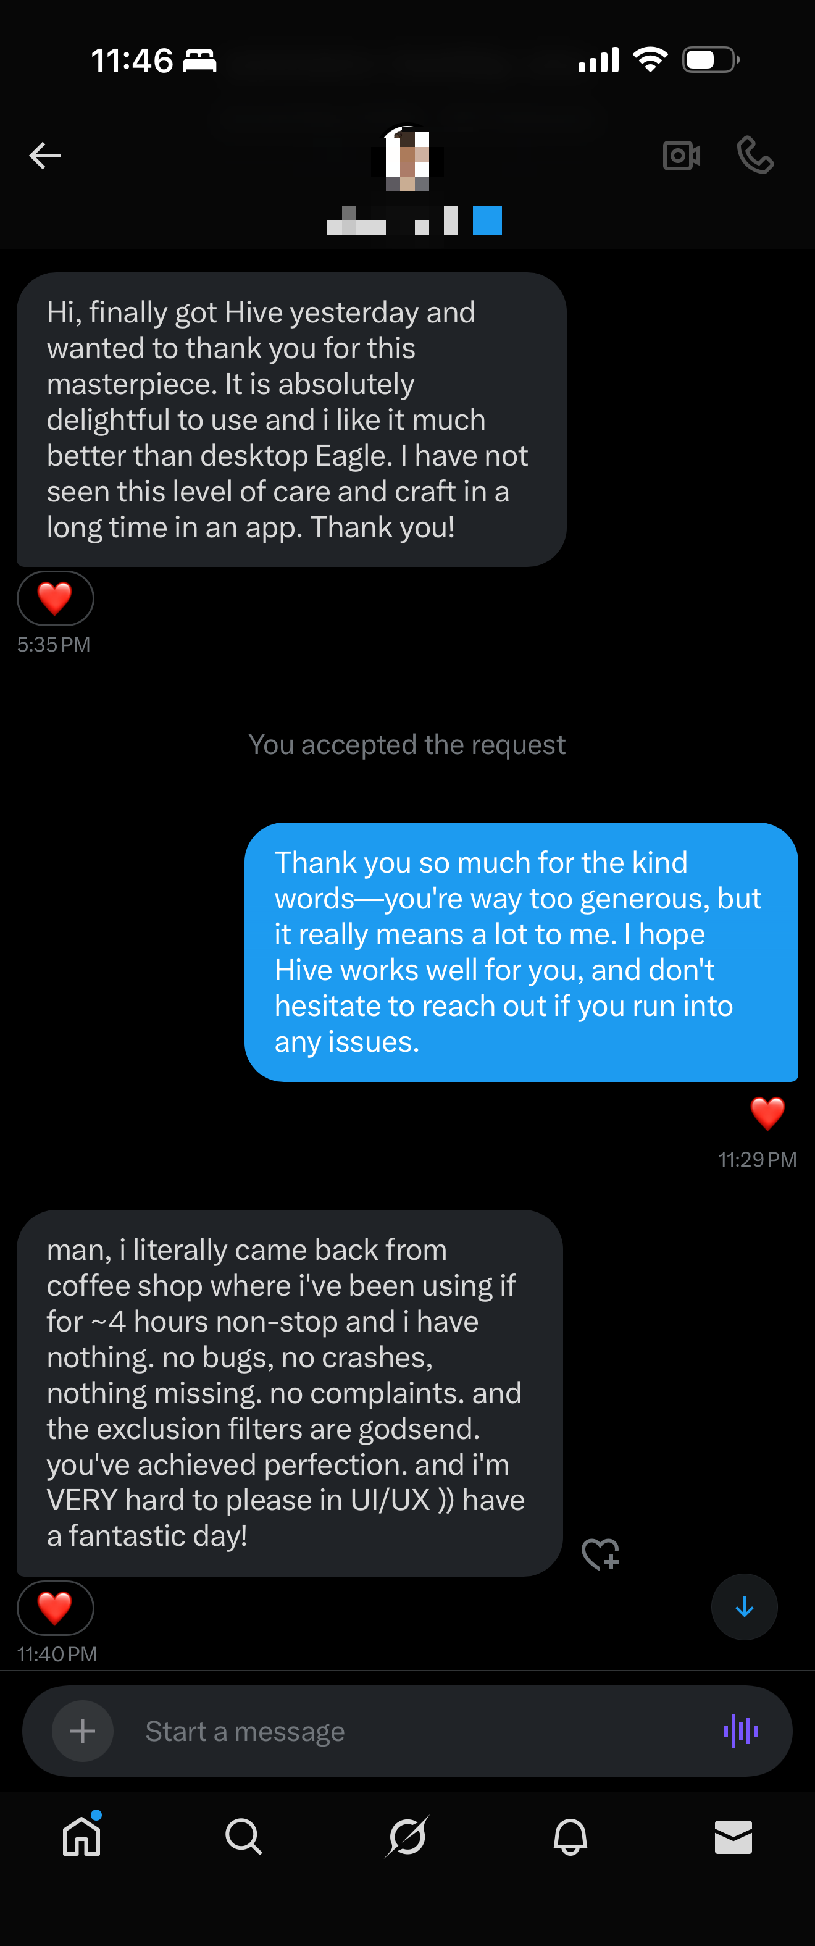Record a voice message
The height and width of the screenshot is (1946, 815).
click(x=740, y=1730)
